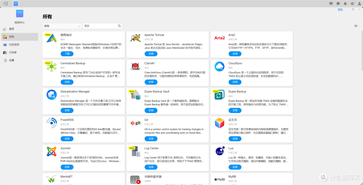Install Duple Backup Vault
This screenshot has width=363, height=185.
(x=151, y=110)
